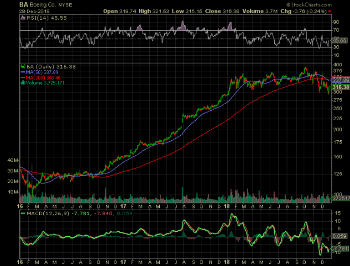
Task: Click the blue MA(50) legend line marker
Action: tap(21, 72)
